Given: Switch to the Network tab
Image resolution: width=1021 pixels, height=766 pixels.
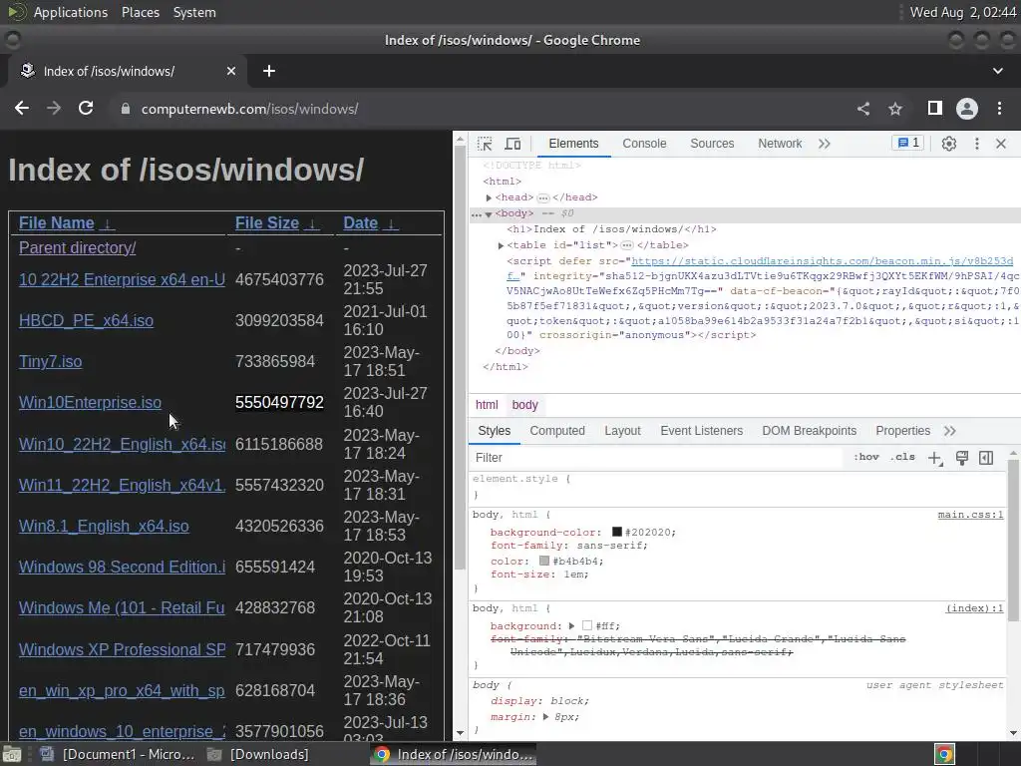Looking at the screenshot, I should click(780, 144).
